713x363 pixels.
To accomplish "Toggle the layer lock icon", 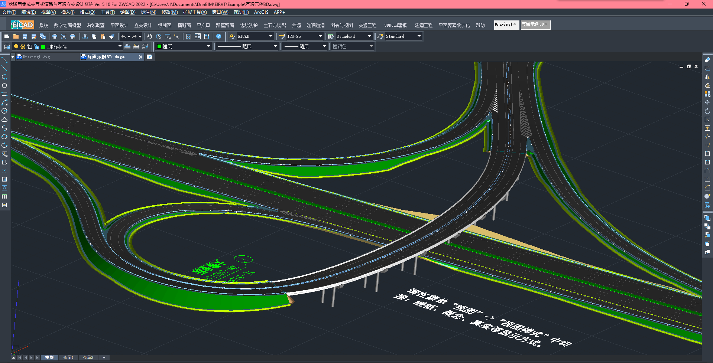I will tap(36, 47).
